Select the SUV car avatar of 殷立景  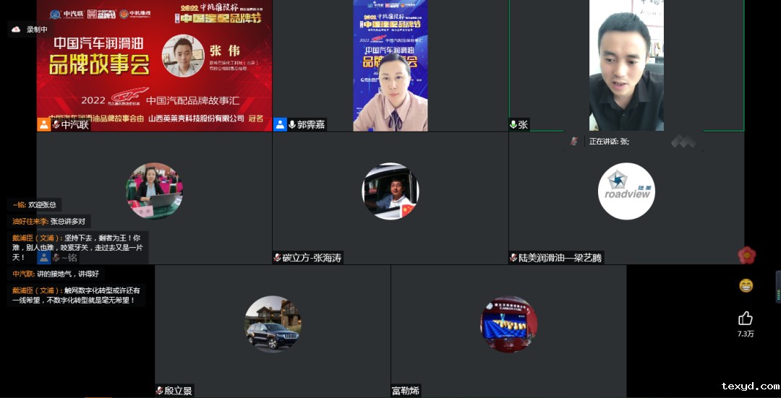tap(273, 324)
